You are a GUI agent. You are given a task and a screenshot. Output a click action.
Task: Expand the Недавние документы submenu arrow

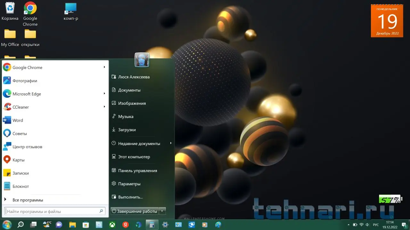[x=171, y=143]
